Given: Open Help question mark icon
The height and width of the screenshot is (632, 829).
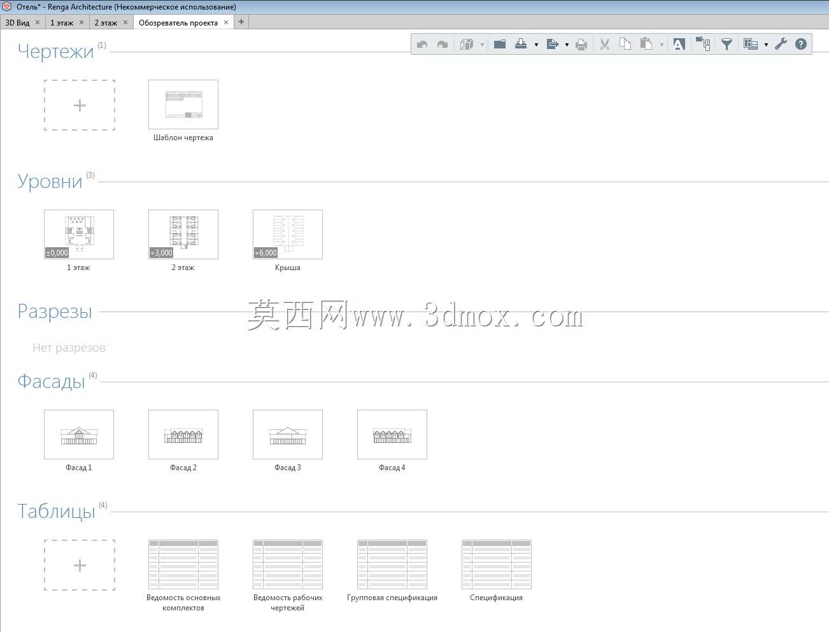Looking at the screenshot, I should point(801,44).
